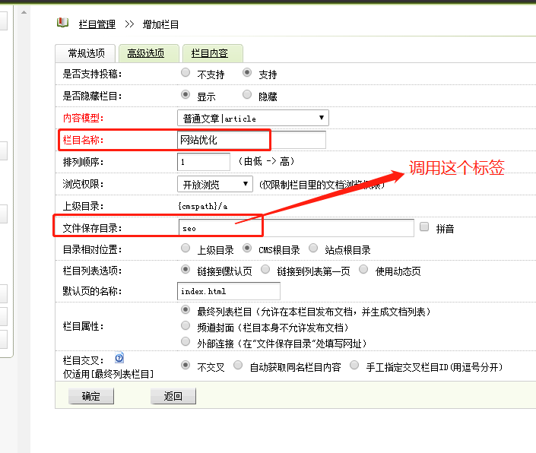Enable the 拼音 checkbox
The width and height of the screenshot is (536, 453).
pyautogui.click(x=424, y=226)
